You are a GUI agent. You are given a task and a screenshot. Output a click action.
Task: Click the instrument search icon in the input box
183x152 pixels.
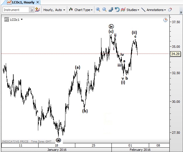31,10
